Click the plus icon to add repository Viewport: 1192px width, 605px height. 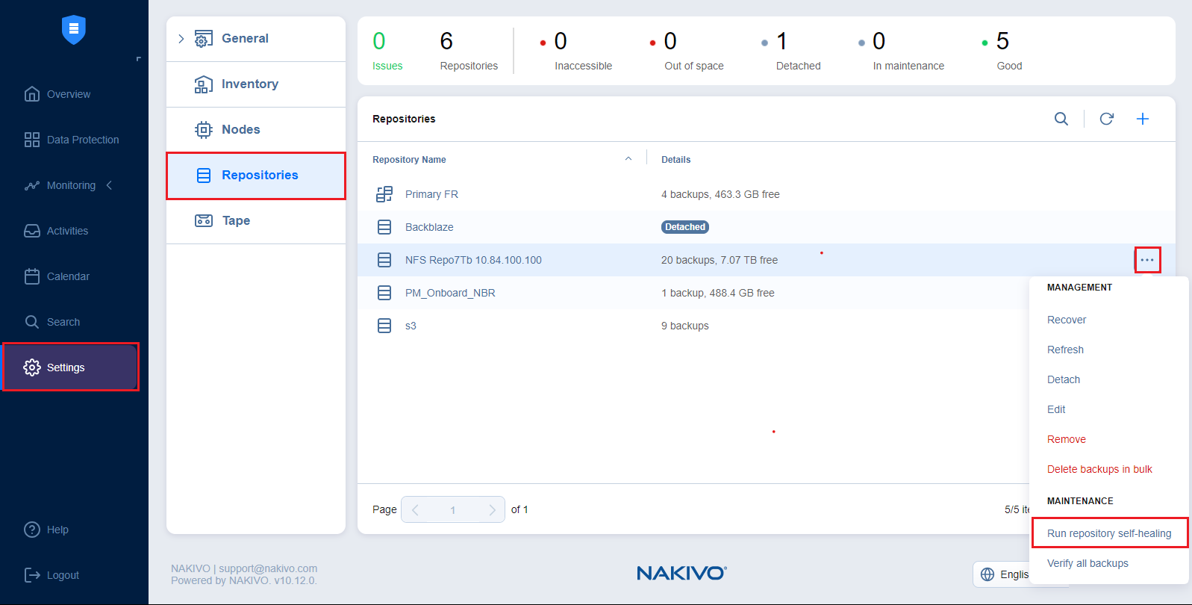coord(1142,119)
